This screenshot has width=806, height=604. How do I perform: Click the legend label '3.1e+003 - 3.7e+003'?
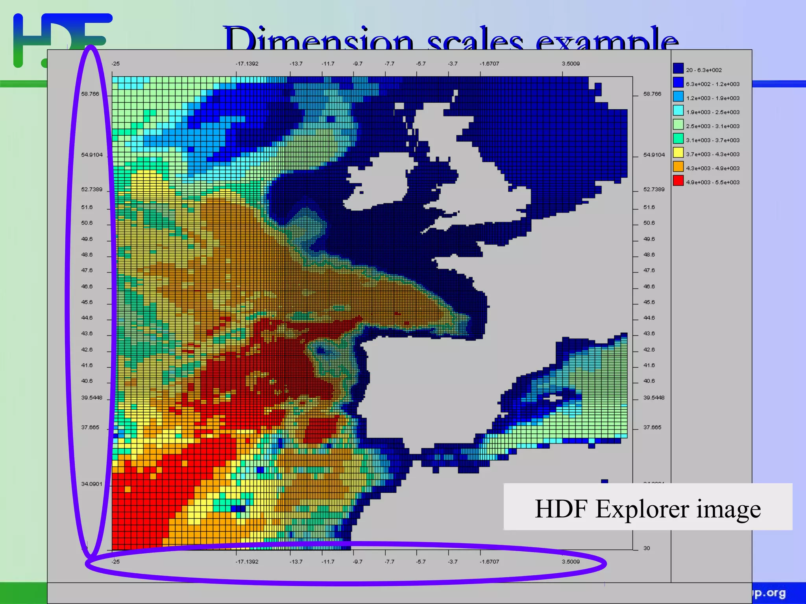click(x=713, y=140)
